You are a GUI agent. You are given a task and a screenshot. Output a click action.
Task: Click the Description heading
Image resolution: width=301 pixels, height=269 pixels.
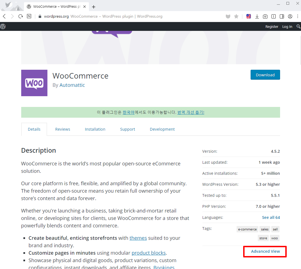point(38,150)
